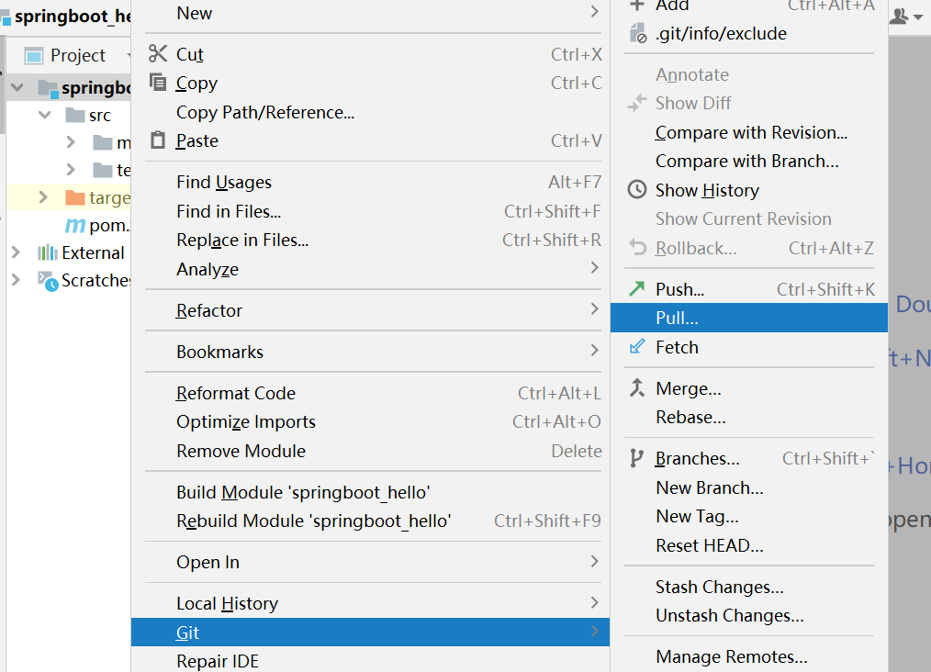
Task: Expand the External Libraries node
Action: [x=16, y=252]
